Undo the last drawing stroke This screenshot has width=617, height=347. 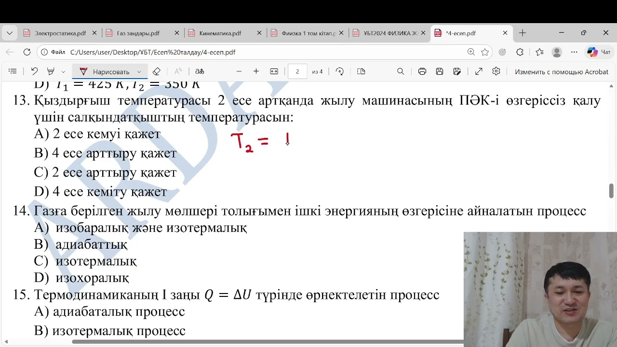point(34,71)
